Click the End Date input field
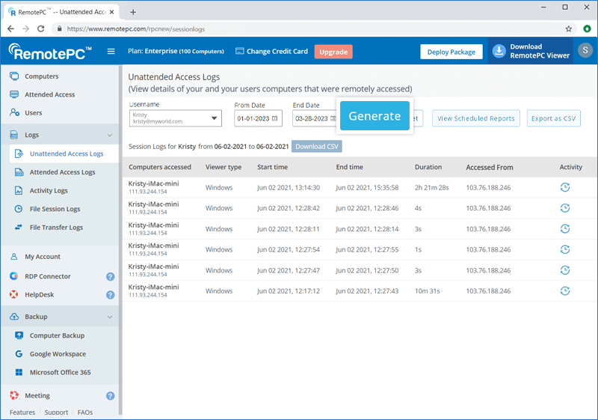 tap(310, 119)
